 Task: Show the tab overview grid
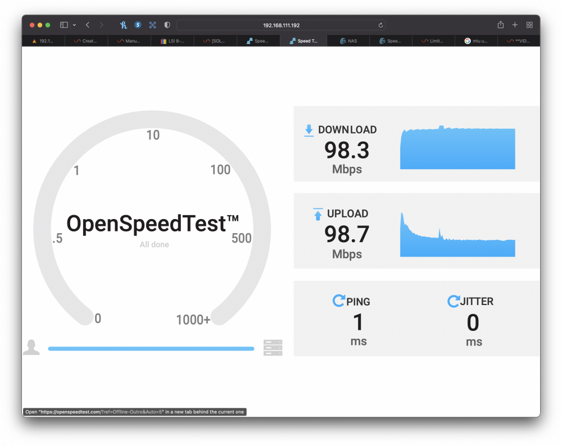[529, 25]
